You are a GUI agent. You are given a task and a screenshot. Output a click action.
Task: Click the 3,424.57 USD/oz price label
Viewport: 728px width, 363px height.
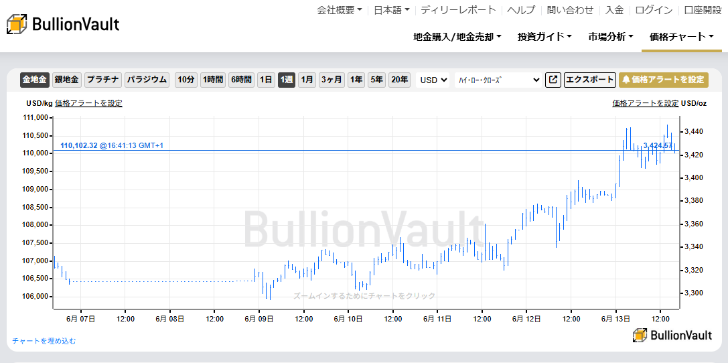(x=658, y=146)
